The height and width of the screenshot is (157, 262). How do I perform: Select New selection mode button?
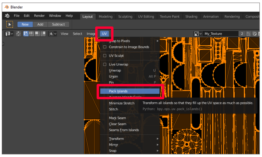pos(25,24)
